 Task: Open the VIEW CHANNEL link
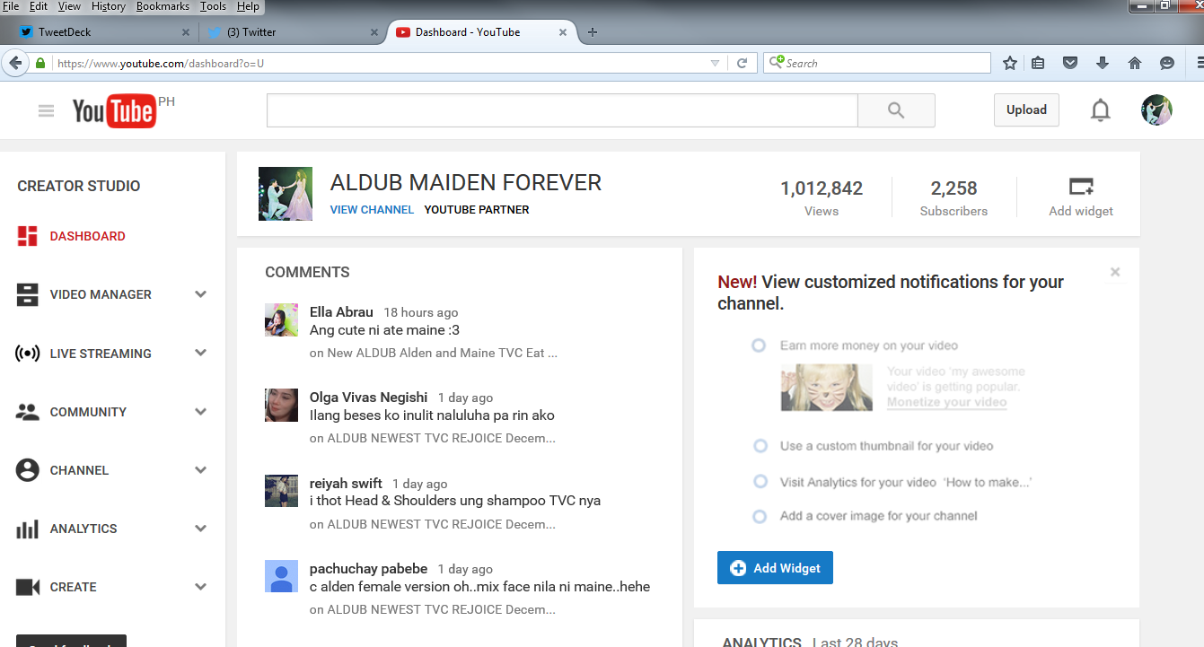coord(372,209)
